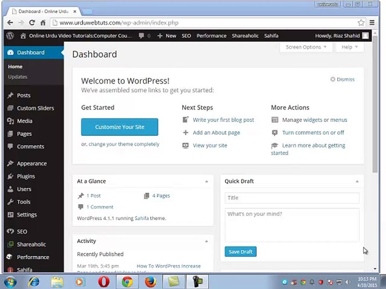Collapse the Activity panel
This screenshot has width=386, height=289.
(x=207, y=241)
